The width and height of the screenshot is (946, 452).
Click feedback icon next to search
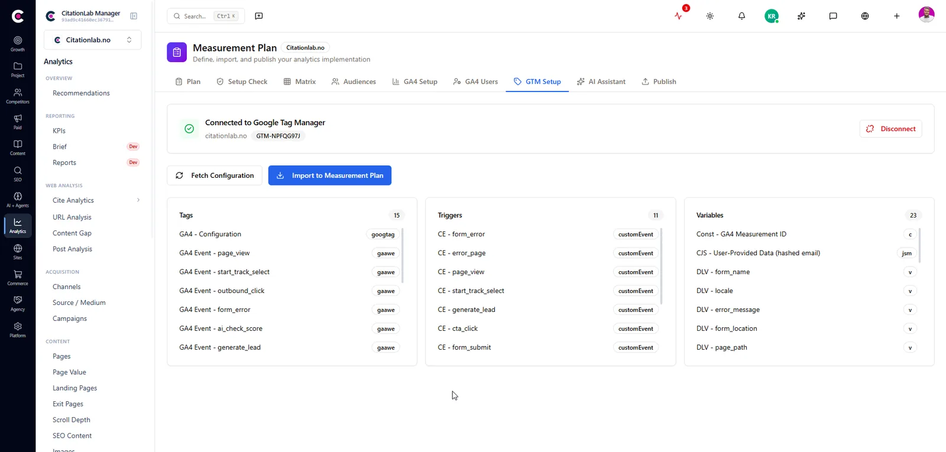[259, 16]
